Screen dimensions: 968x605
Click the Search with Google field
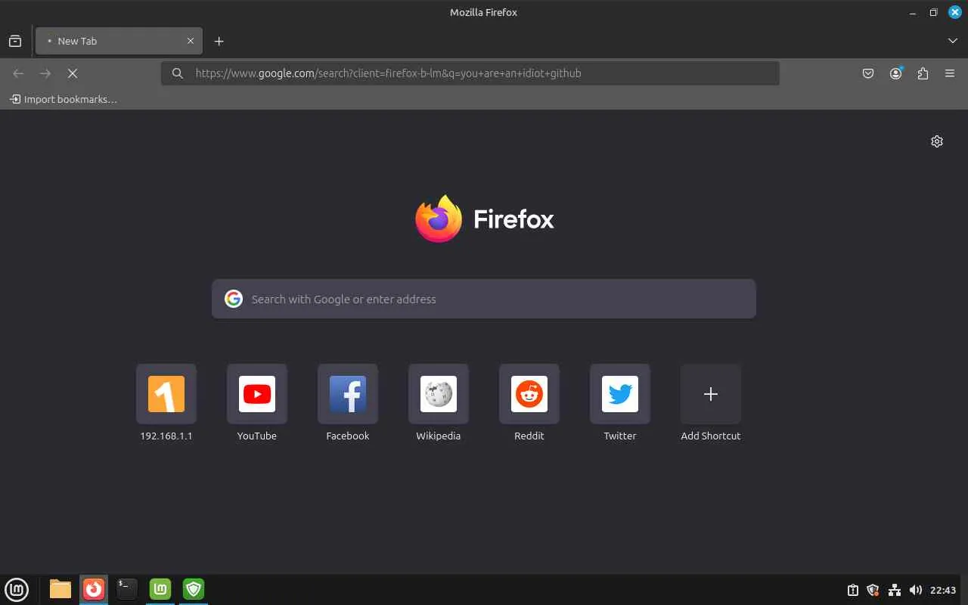click(x=484, y=299)
